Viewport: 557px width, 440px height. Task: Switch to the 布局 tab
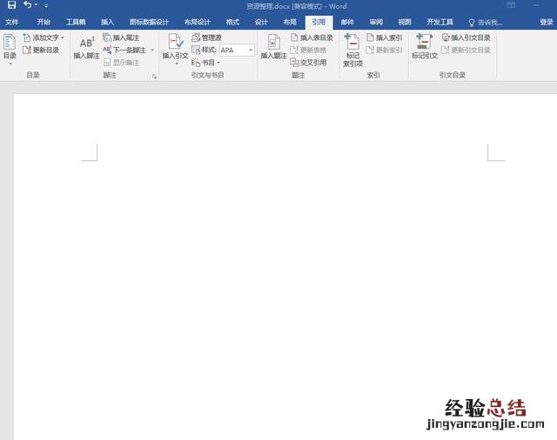click(x=290, y=22)
